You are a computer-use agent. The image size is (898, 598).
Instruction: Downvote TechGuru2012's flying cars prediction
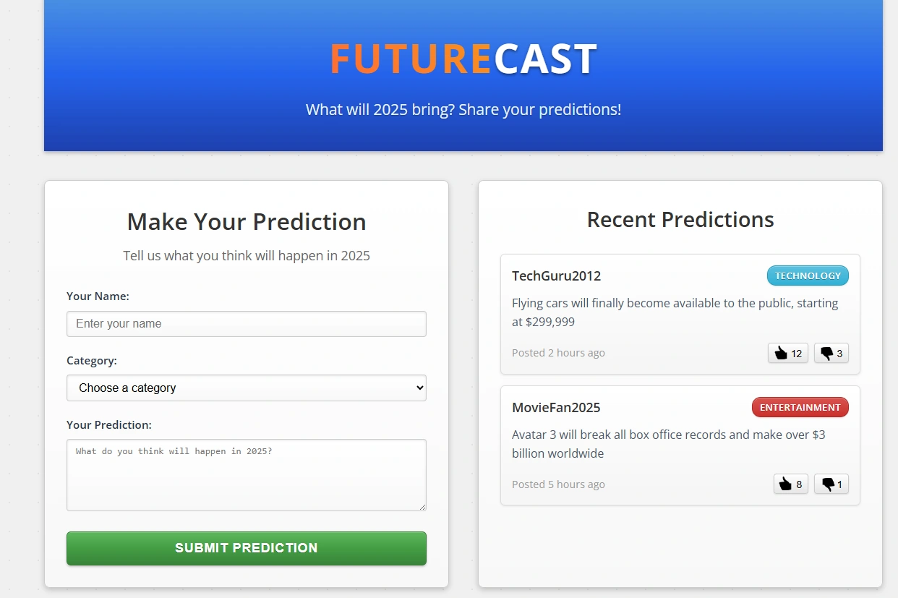click(x=831, y=354)
